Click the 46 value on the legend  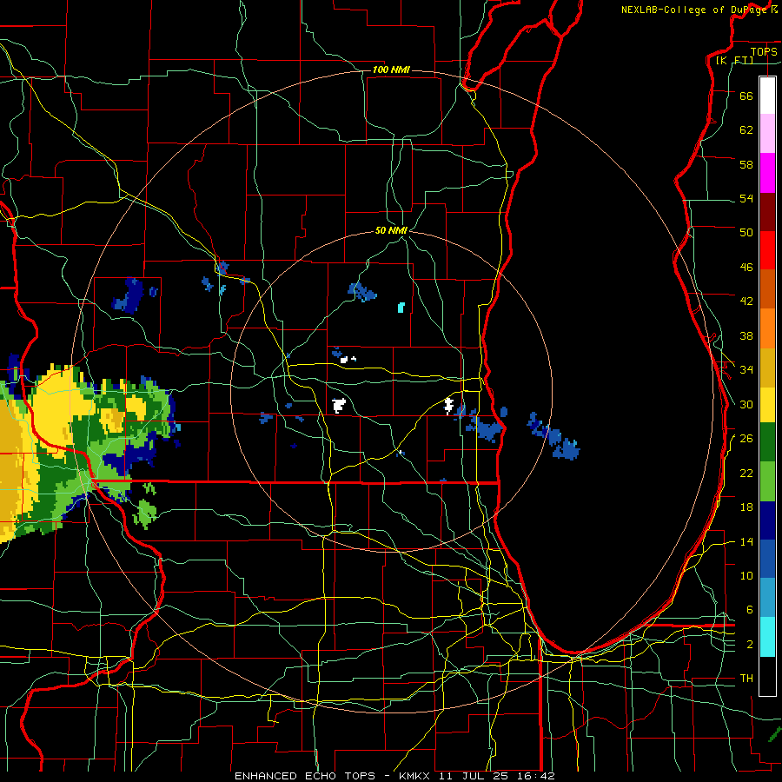pos(746,268)
